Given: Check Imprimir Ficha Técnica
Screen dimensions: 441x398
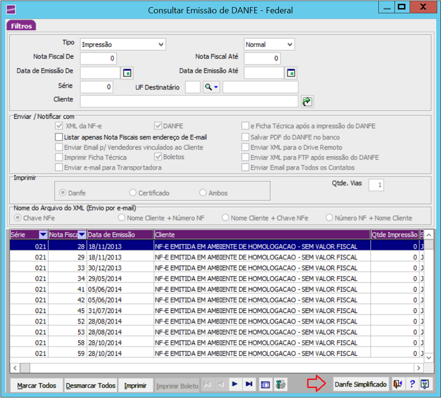Looking at the screenshot, I should (x=59, y=157).
